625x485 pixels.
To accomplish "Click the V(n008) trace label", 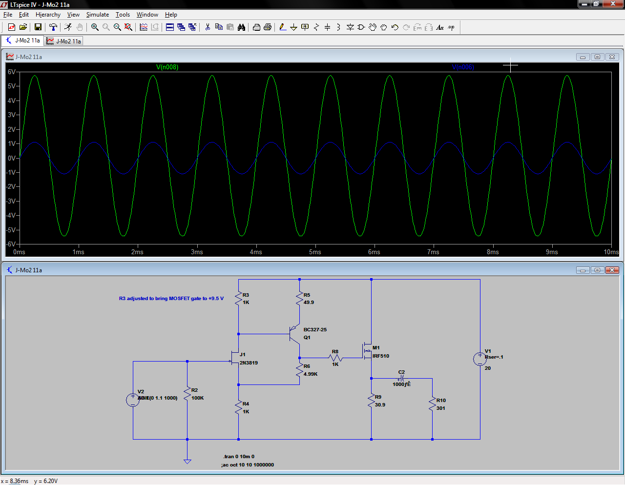I will click(x=167, y=67).
